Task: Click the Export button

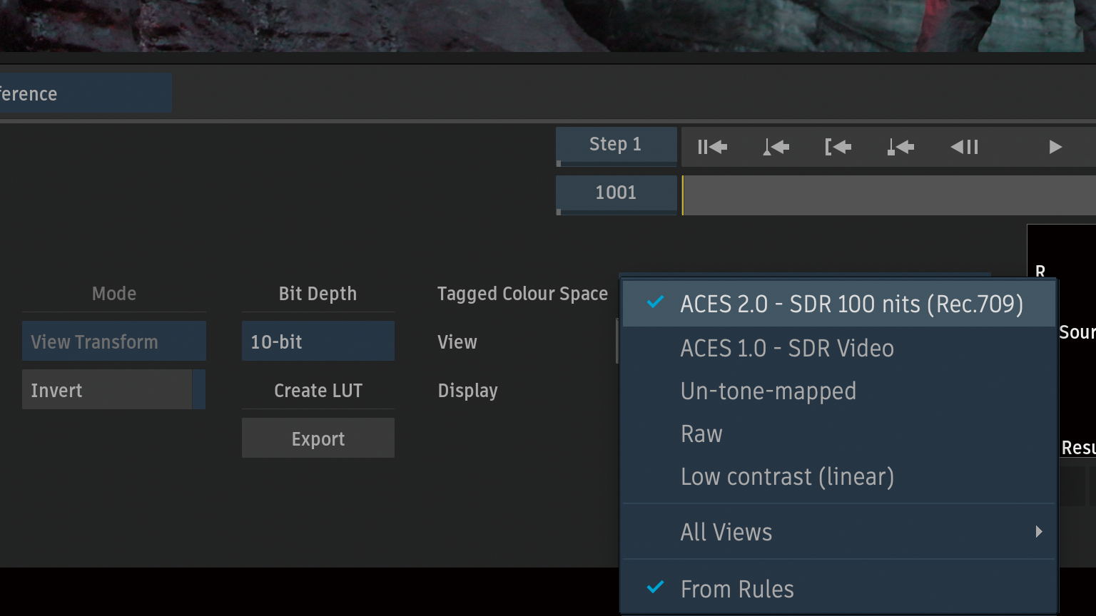Action: click(318, 438)
